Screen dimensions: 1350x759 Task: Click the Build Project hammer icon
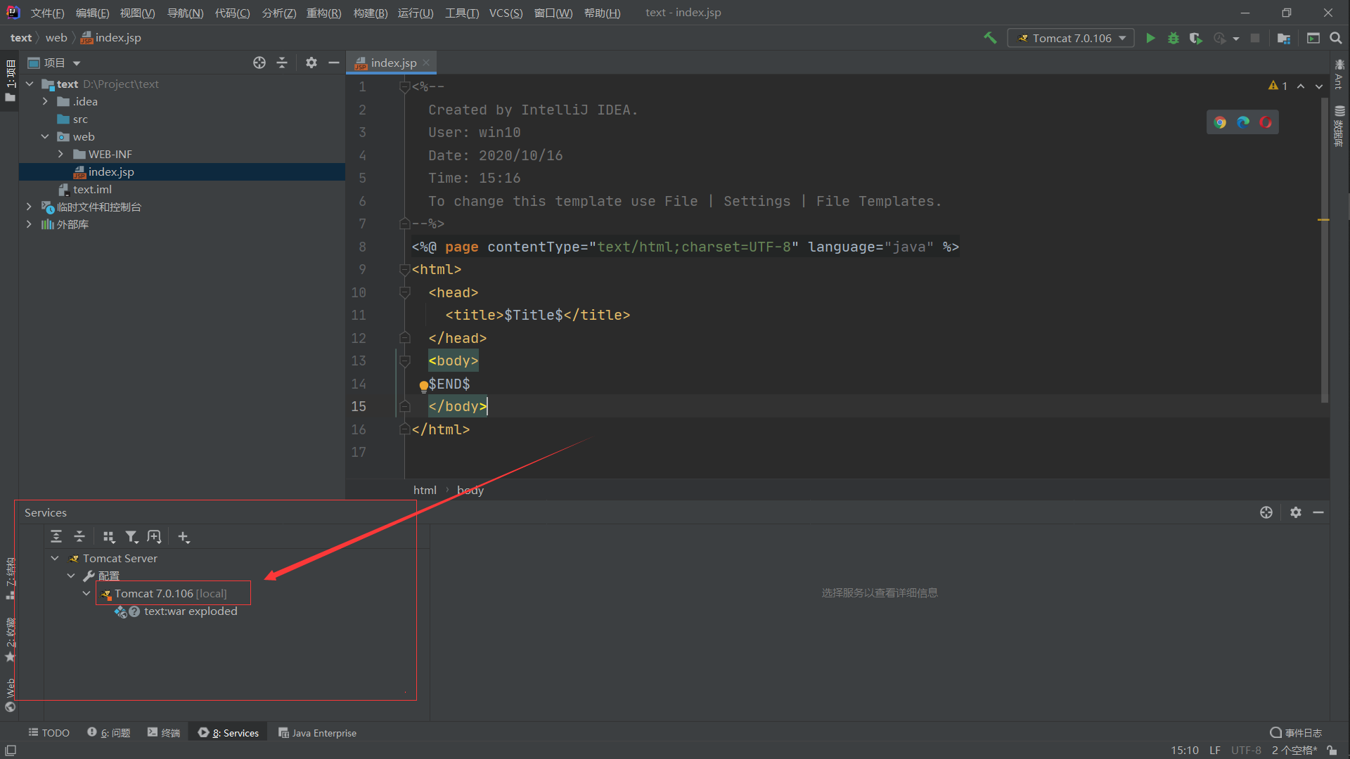990,38
